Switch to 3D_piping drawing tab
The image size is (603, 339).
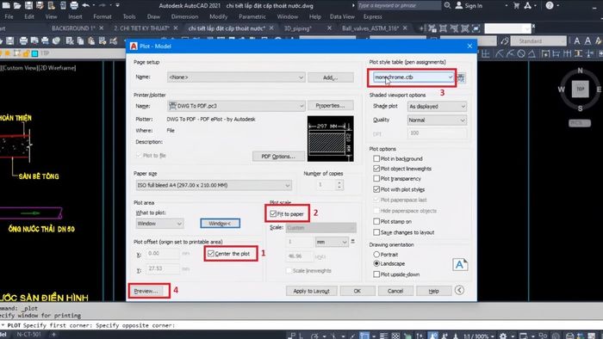(298, 28)
